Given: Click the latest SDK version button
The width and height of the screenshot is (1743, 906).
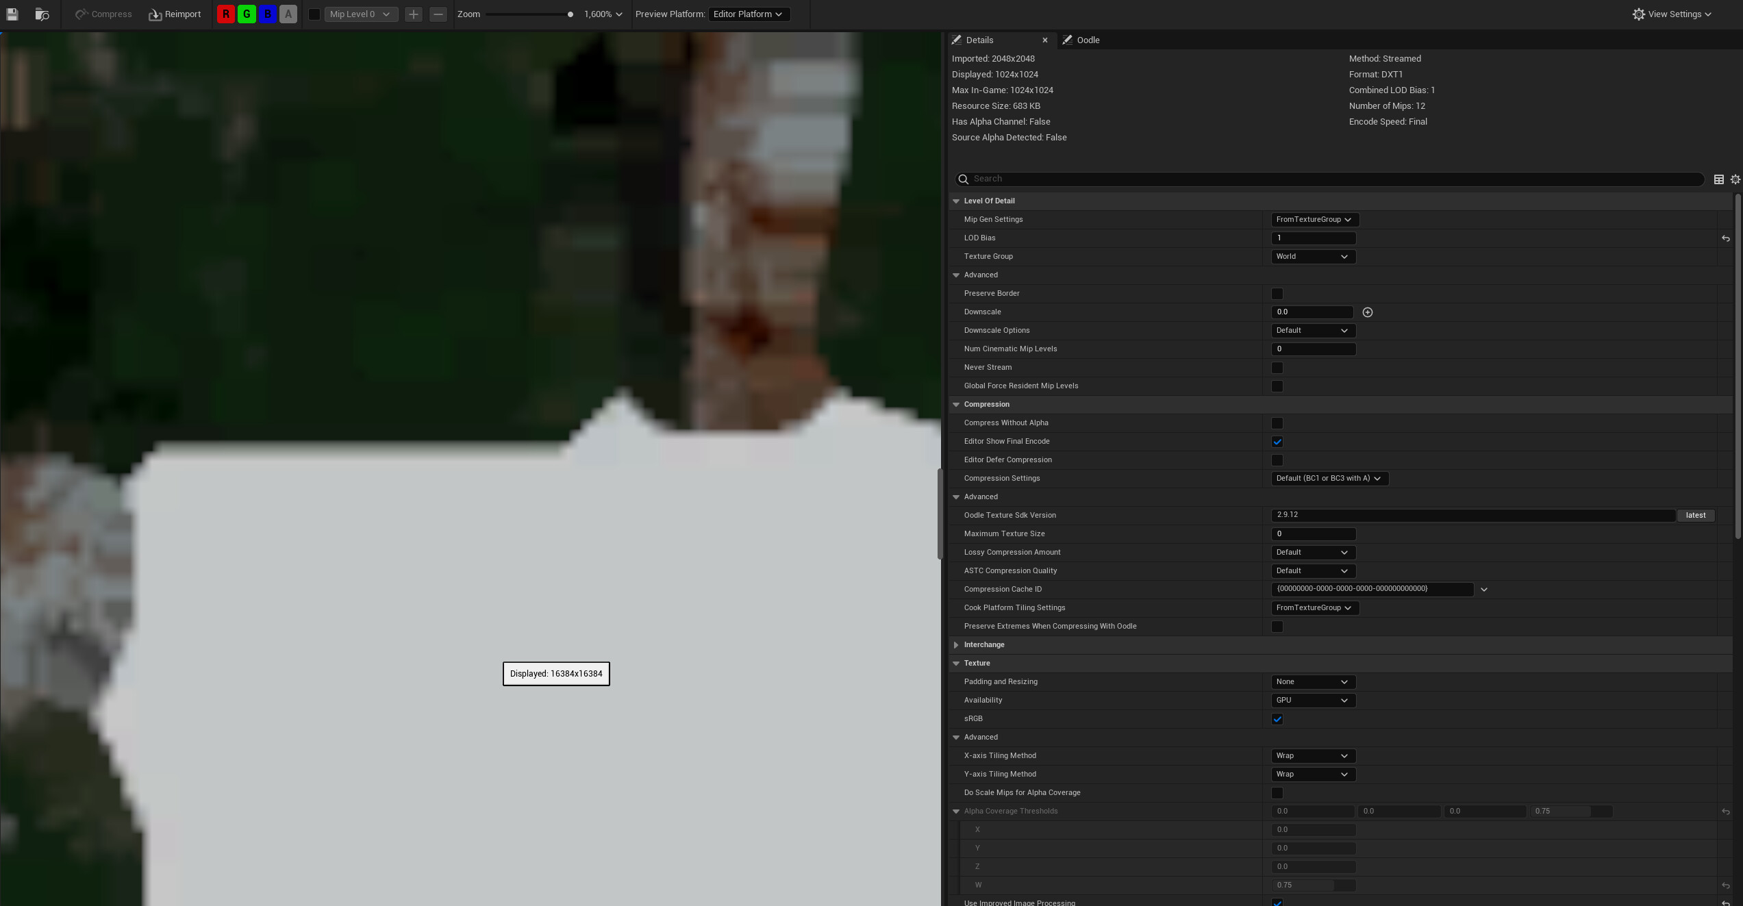Looking at the screenshot, I should click(1695, 516).
